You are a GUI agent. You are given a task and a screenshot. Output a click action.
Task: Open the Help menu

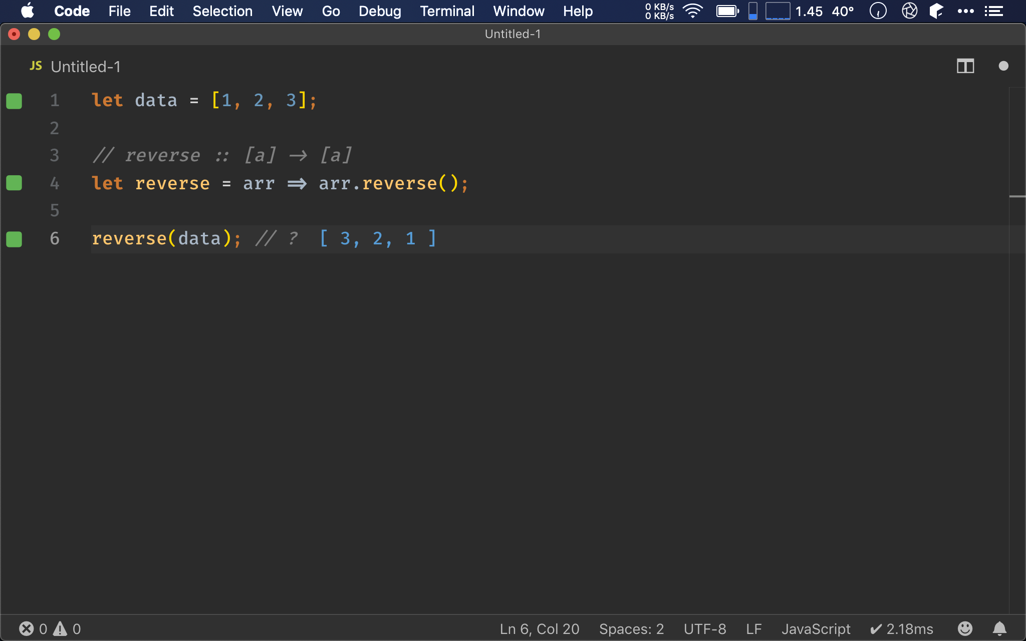coord(578,11)
